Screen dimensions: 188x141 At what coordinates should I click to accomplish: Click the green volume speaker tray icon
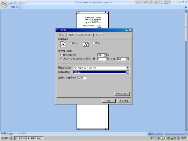tap(165, 138)
